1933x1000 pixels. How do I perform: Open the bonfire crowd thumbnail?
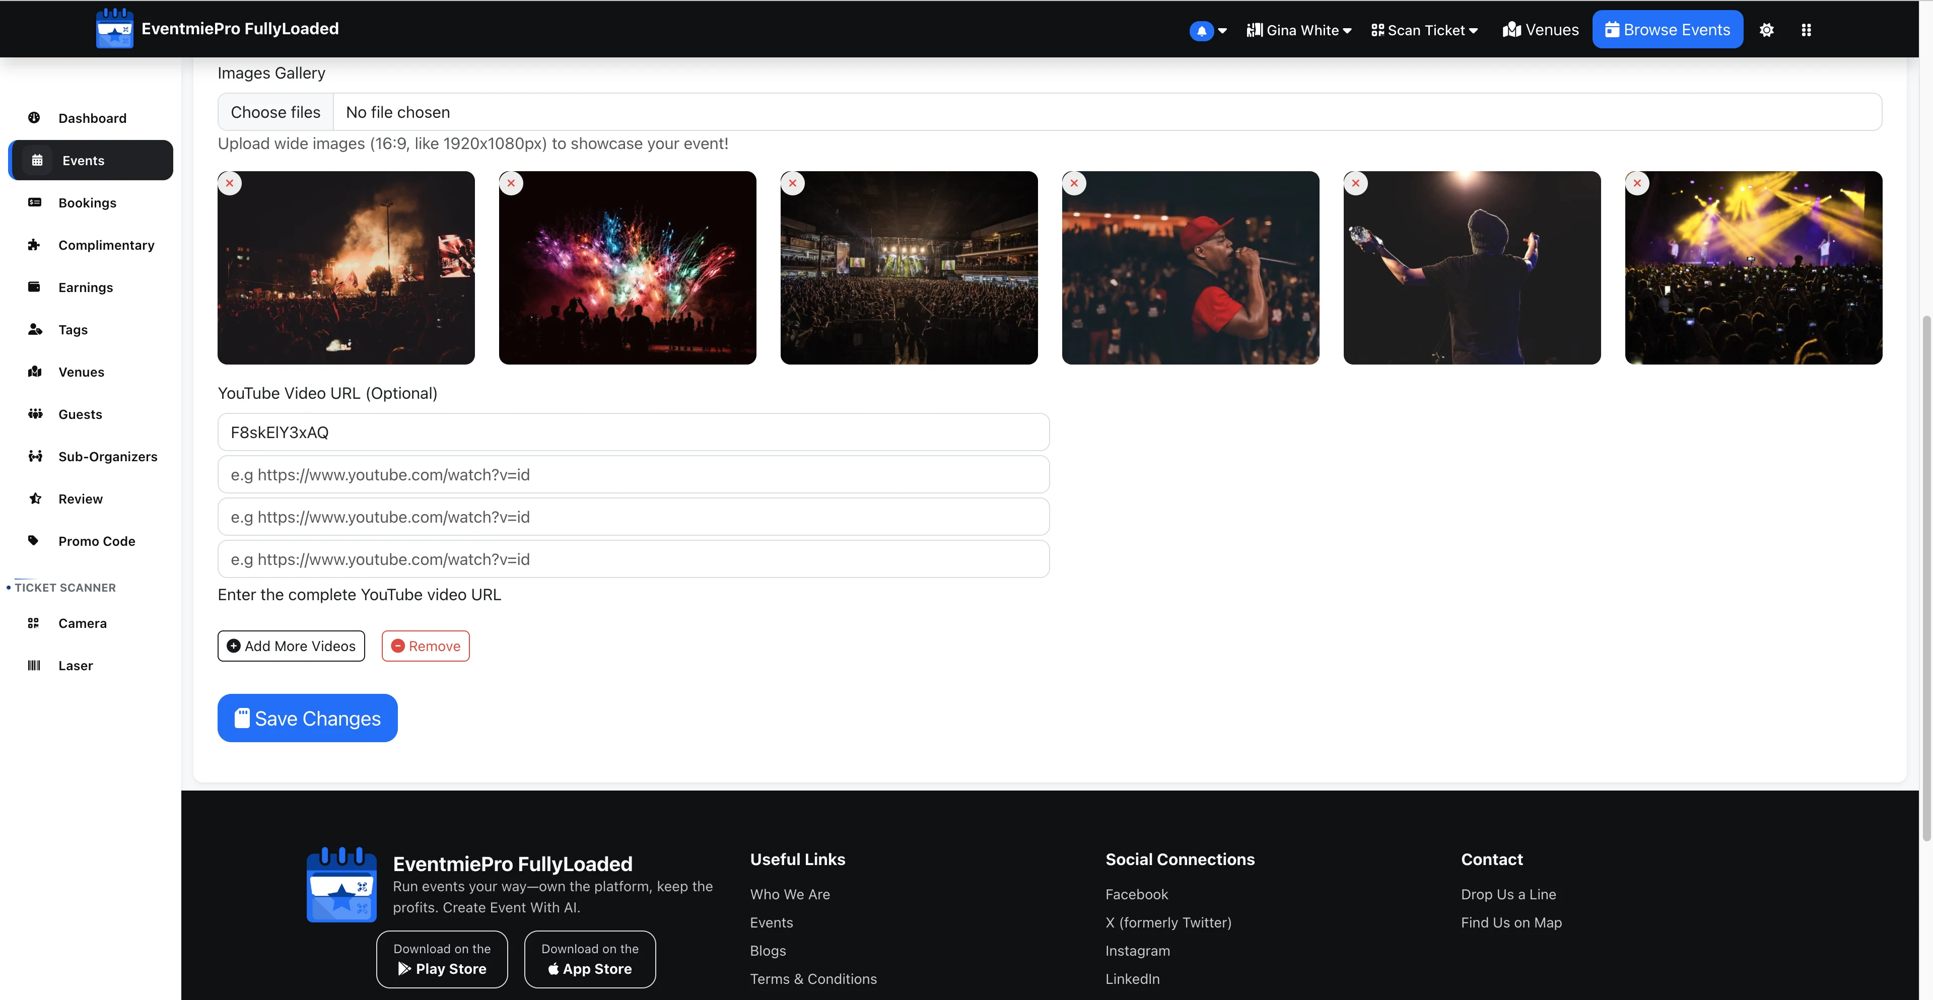point(346,268)
